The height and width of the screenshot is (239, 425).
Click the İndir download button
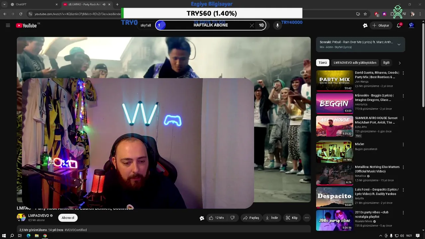tap(272, 218)
